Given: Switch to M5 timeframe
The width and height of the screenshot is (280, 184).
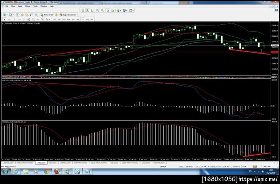Looking at the screenshot, I should click(x=59, y=19).
